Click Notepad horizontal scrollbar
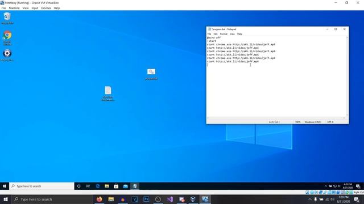Image resolution: width=364 pixels, height=204 pixels. point(276,118)
